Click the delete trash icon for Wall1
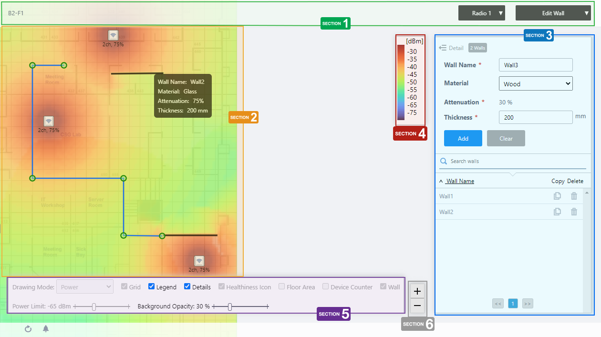This screenshot has width=601, height=337. (574, 196)
